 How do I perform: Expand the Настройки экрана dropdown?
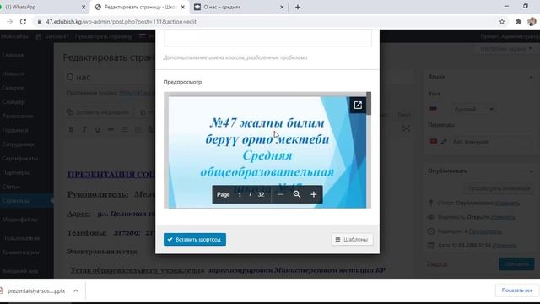(x=506, y=49)
